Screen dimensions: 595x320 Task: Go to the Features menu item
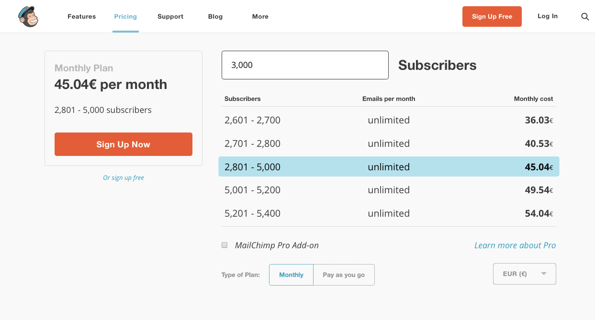pos(81,17)
